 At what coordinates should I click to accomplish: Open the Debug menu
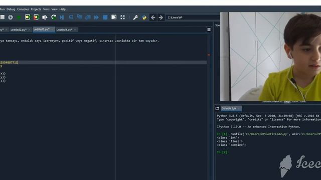pos(11,9)
